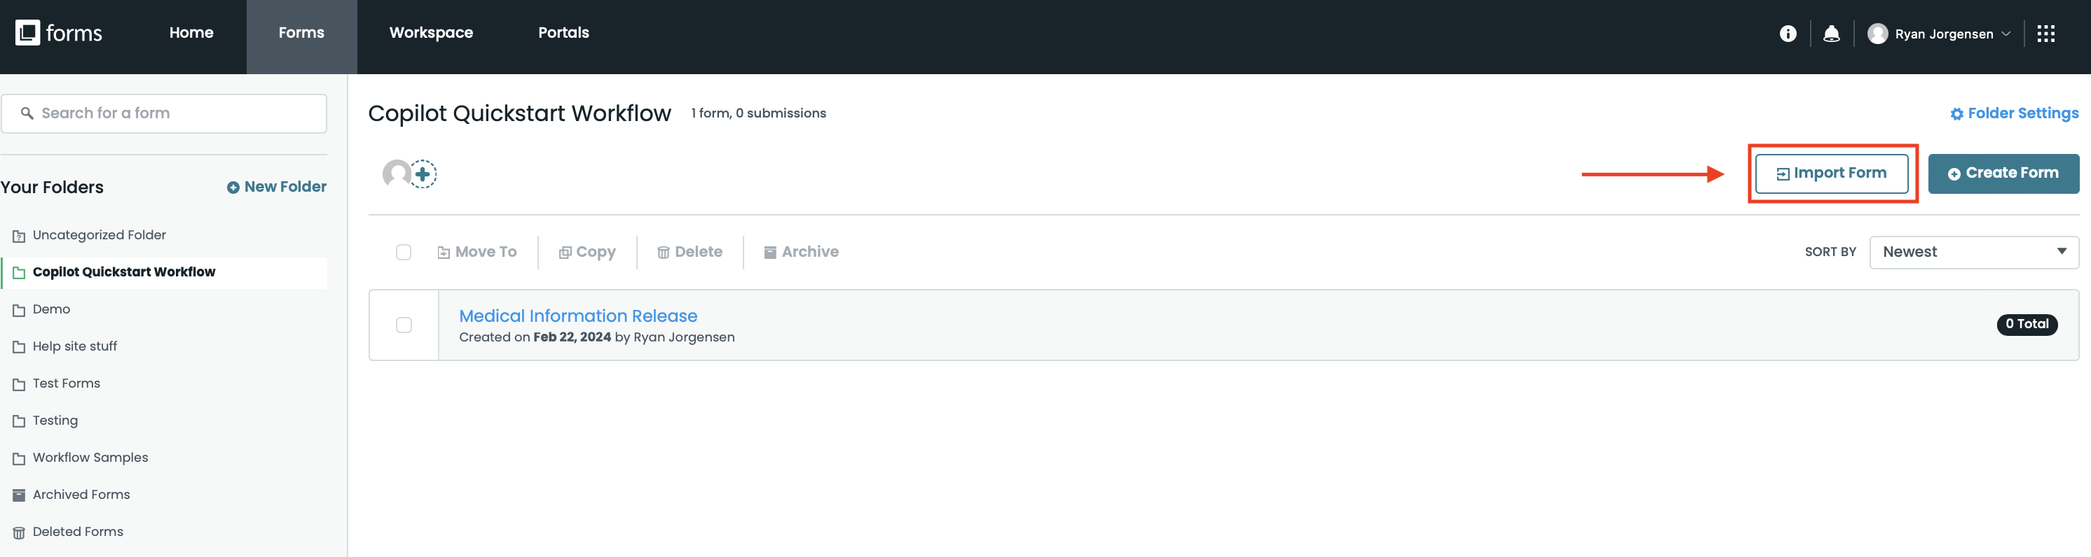Switch to the Workspace tab
The width and height of the screenshot is (2091, 557).
pos(431,32)
